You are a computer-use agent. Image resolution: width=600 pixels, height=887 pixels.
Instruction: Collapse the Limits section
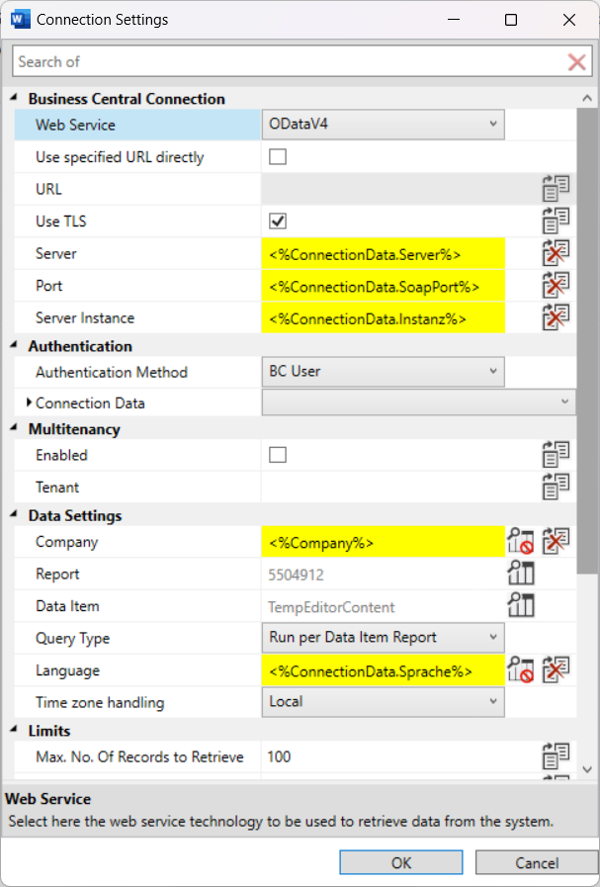(14, 730)
